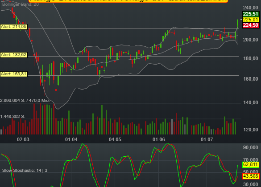
Task: Click the 01.06. date axis label
Action: [159, 139]
